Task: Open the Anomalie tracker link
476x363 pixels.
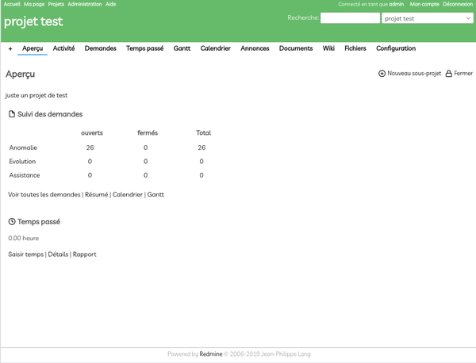Action: 23,147
